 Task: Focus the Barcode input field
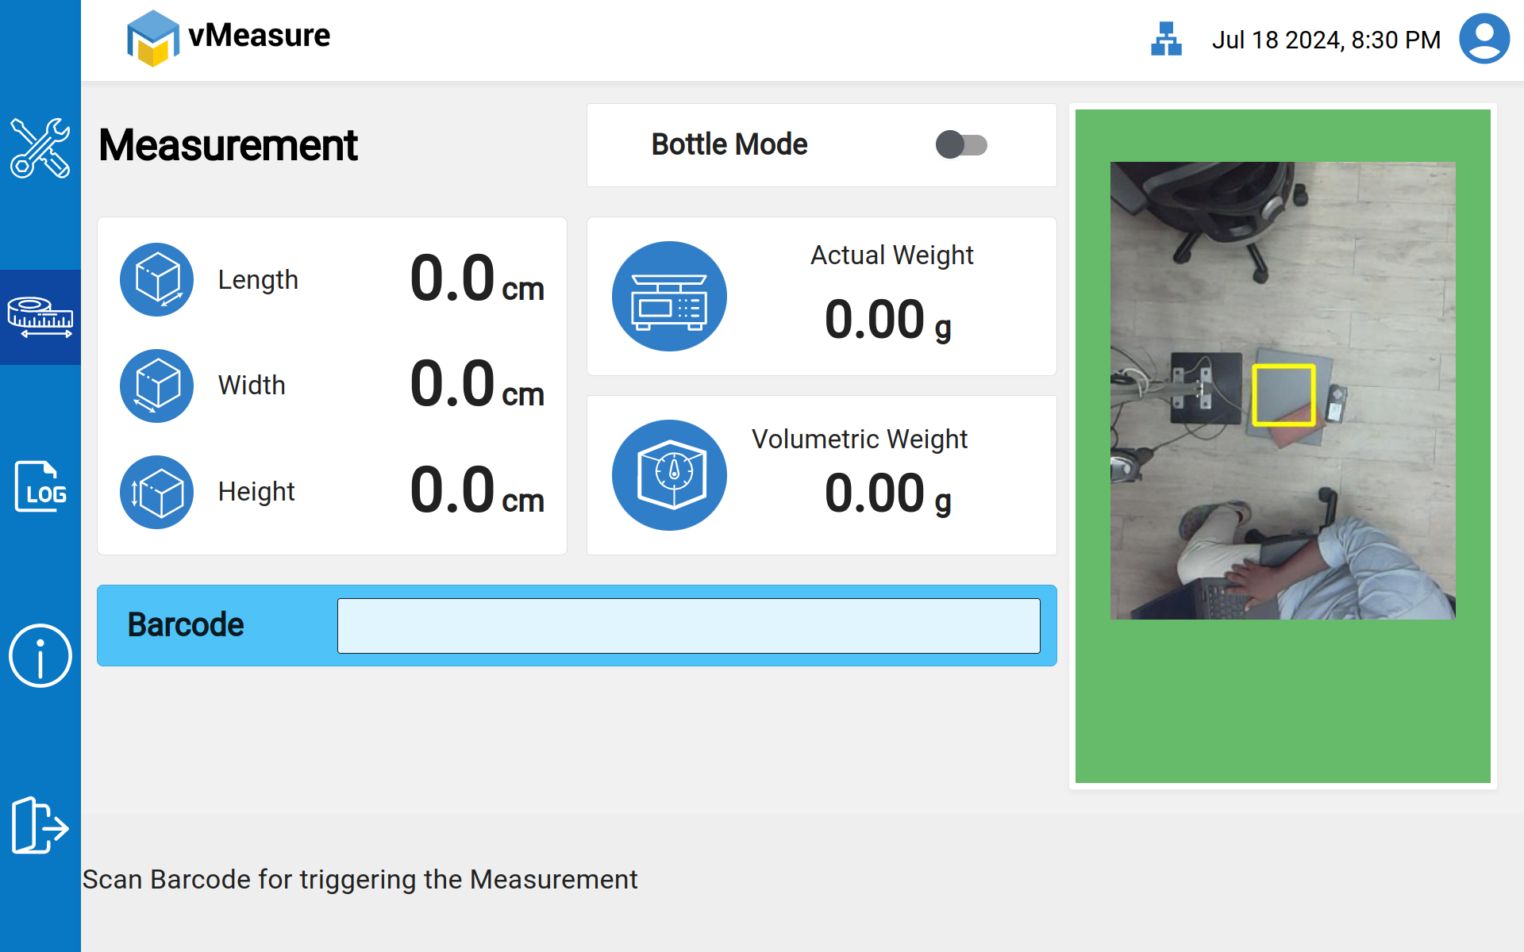(x=688, y=626)
